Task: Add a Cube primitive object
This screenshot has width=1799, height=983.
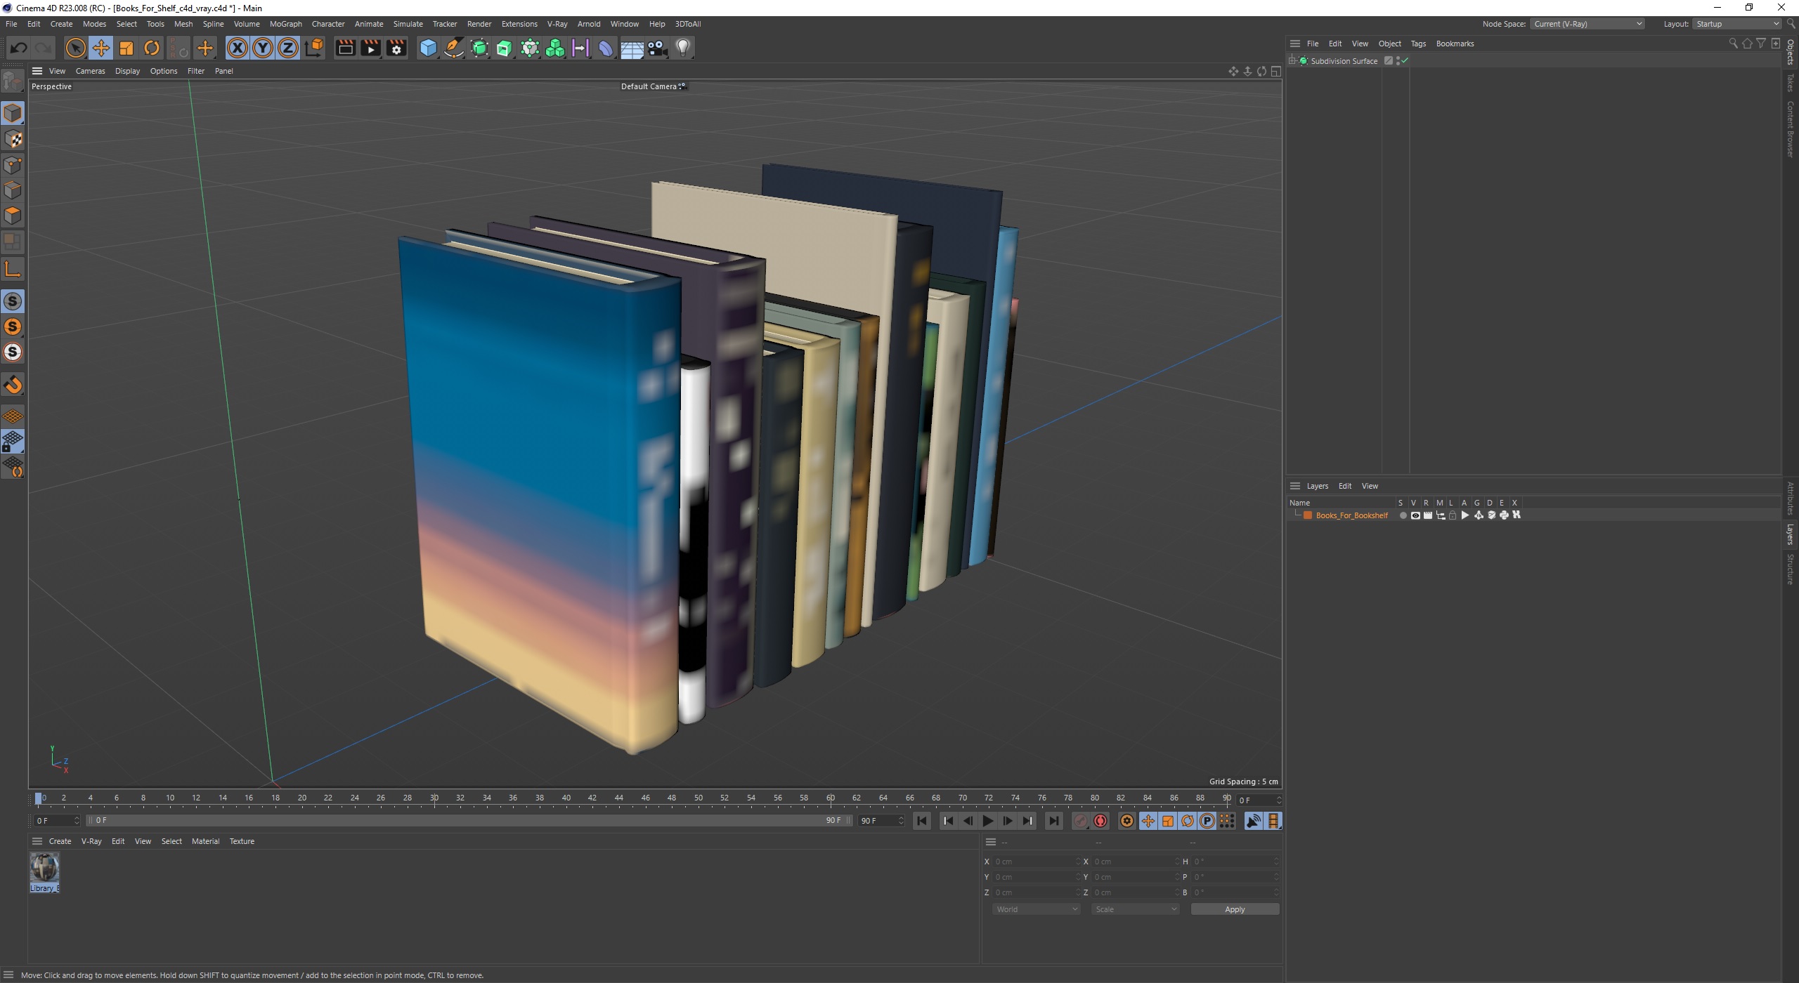Action: [x=428, y=48]
